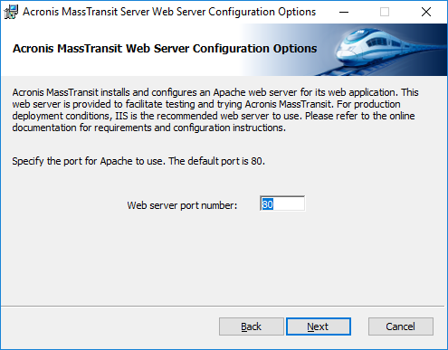Click the window title bar text
This screenshot has height=350, width=448.
pos(169,12)
